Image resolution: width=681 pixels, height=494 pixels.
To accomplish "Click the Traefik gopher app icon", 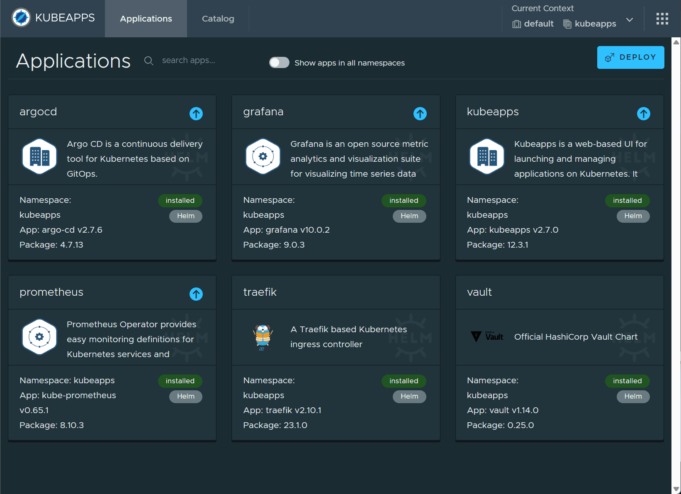I will coord(262,337).
